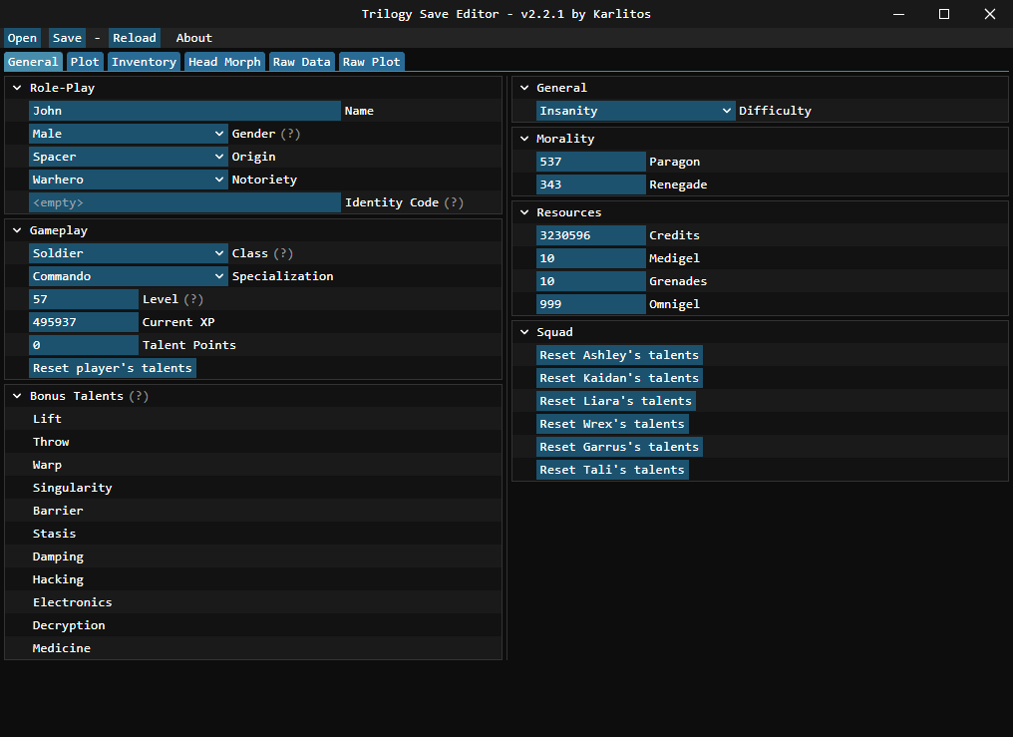This screenshot has width=1013, height=737.
Task: Open the Notoriety dropdown showing Warhero
Action: [129, 180]
